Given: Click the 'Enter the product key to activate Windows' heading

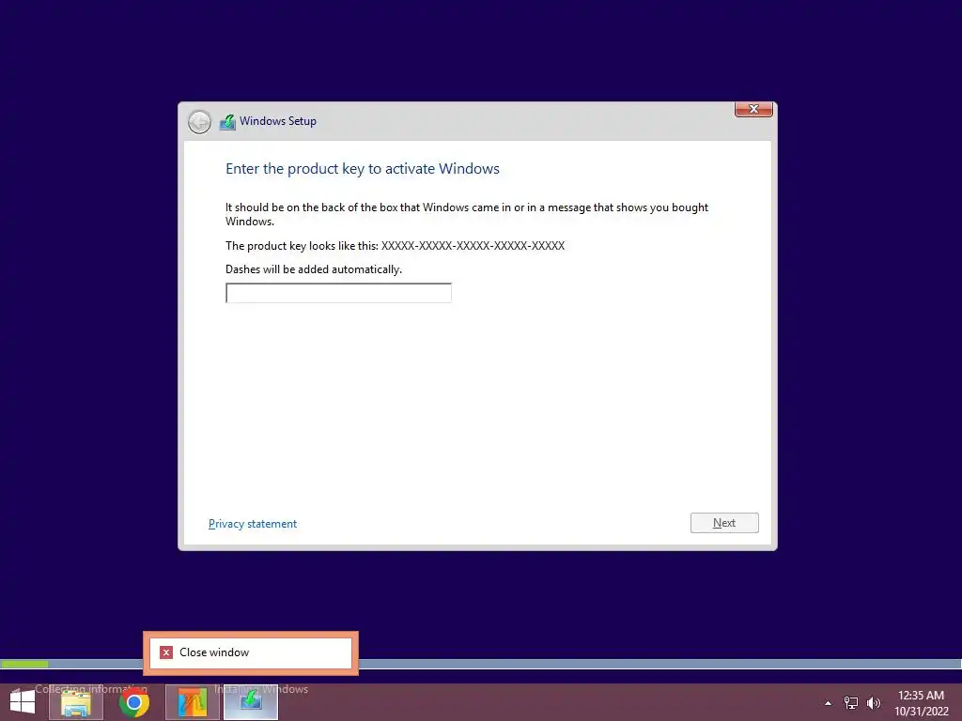Looking at the screenshot, I should pyautogui.click(x=363, y=169).
